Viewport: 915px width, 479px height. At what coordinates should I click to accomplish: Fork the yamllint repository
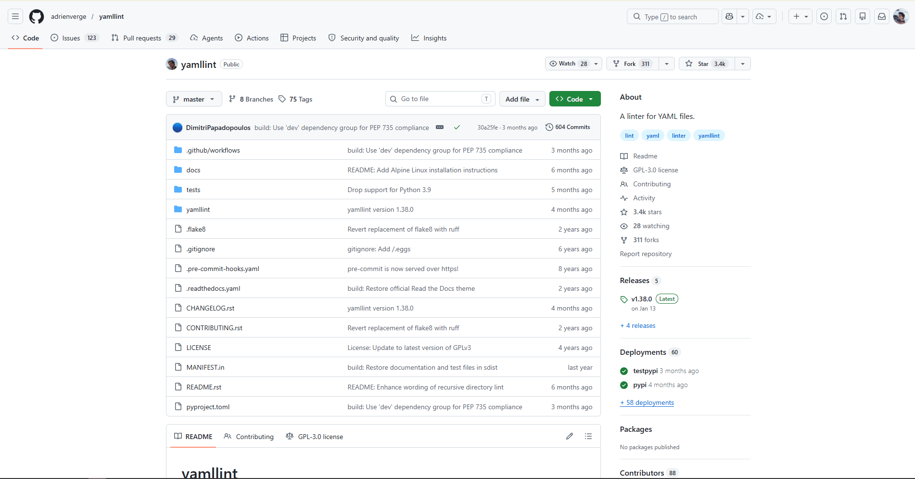pyautogui.click(x=633, y=64)
